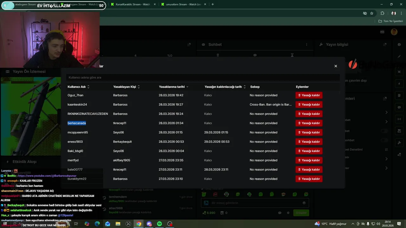This screenshot has height=228, width=406.
Task: Open Discord from the taskbar
Action: click(149, 224)
